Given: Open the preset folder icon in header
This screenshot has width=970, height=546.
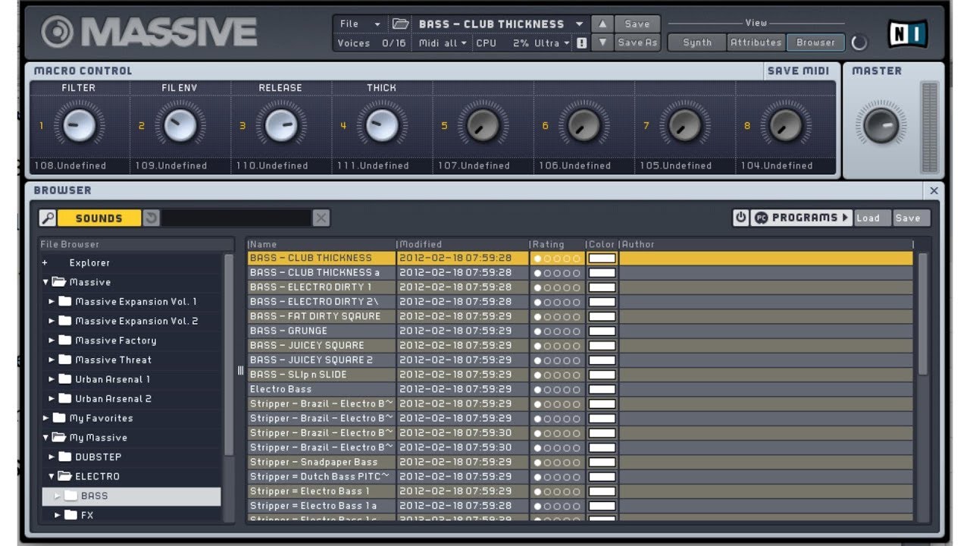Looking at the screenshot, I should [x=400, y=24].
